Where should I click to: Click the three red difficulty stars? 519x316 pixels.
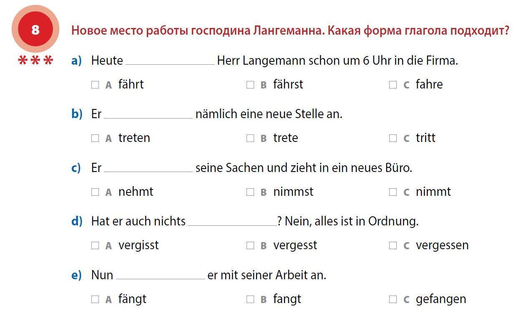(36, 61)
